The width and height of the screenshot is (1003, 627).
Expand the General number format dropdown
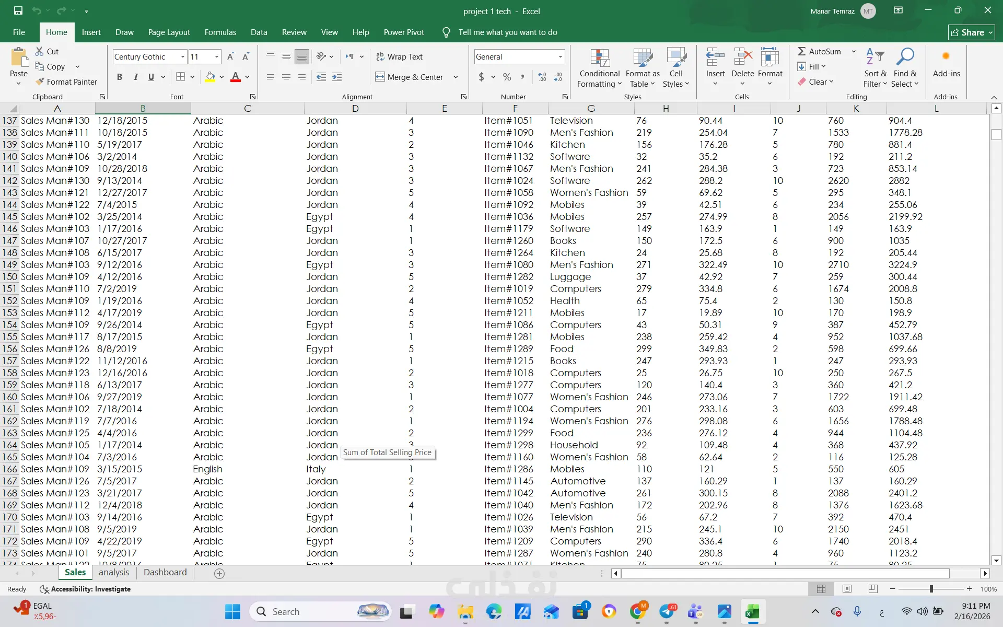coord(560,56)
